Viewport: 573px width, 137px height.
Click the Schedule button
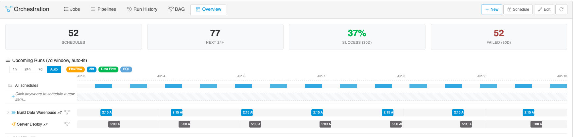coord(518,9)
